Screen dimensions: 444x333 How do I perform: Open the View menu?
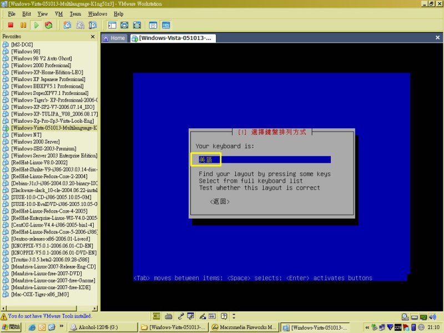pos(43,13)
